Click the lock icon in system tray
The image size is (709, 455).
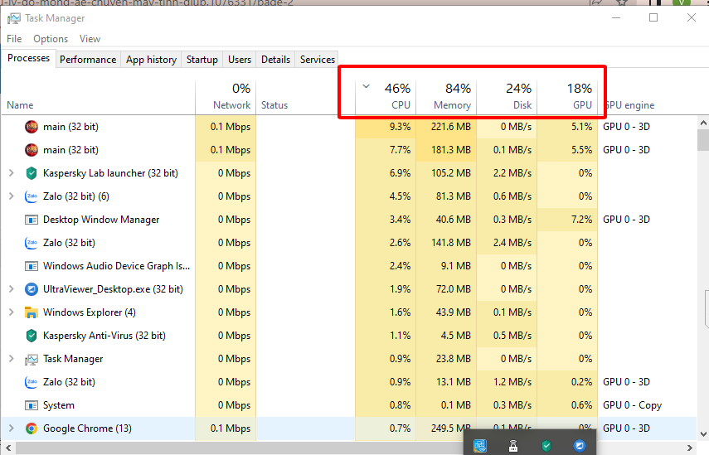pos(513,446)
